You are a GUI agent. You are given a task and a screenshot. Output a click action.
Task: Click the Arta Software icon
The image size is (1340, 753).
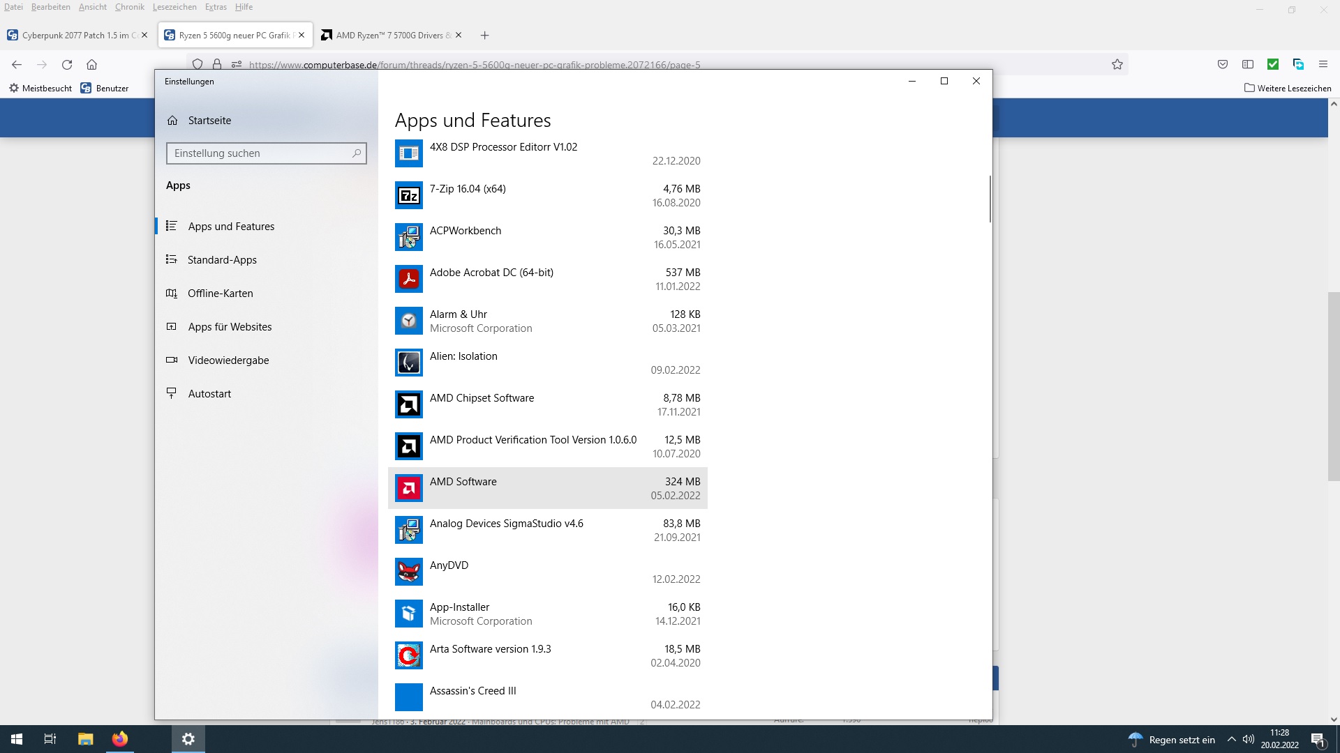coord(408,656)
